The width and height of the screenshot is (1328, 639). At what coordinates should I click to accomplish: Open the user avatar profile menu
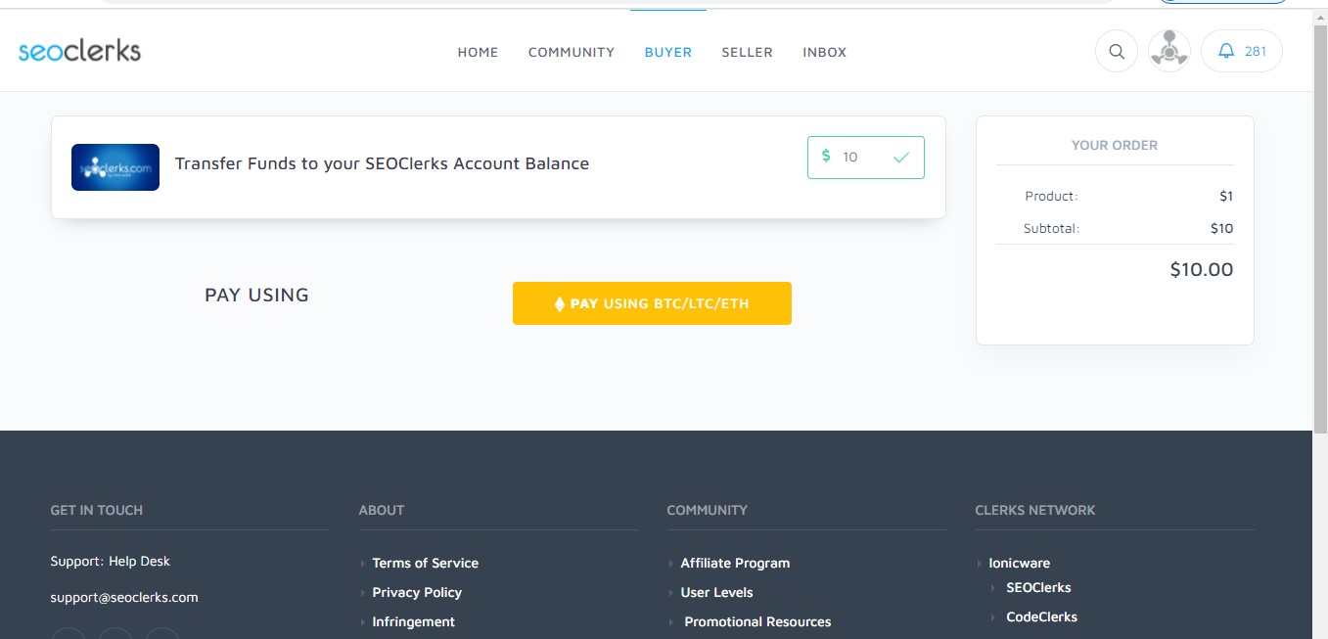(x=1168, y=51)
